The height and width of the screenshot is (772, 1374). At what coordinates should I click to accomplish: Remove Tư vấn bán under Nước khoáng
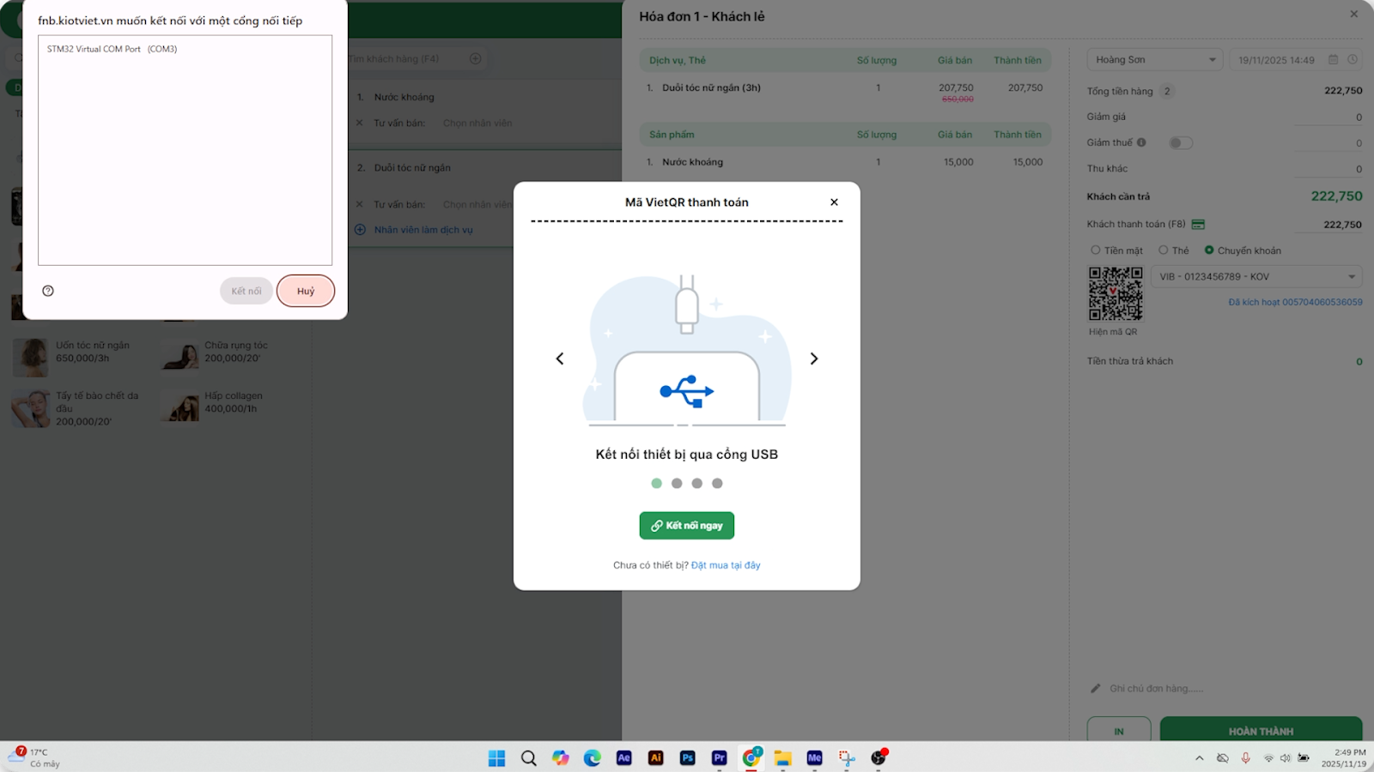coord(360,123)
